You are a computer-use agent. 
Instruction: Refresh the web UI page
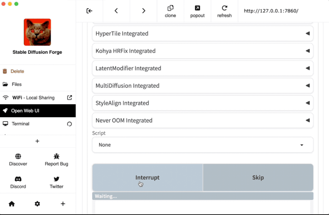point(224,11)
